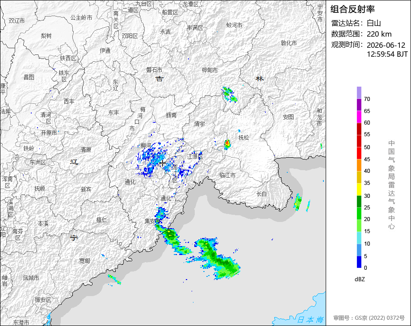The height and width of the screenshot is (326, 411).
Task: Click the 数据范围 label
Action: pyautogui.click(x=347, y=34)
